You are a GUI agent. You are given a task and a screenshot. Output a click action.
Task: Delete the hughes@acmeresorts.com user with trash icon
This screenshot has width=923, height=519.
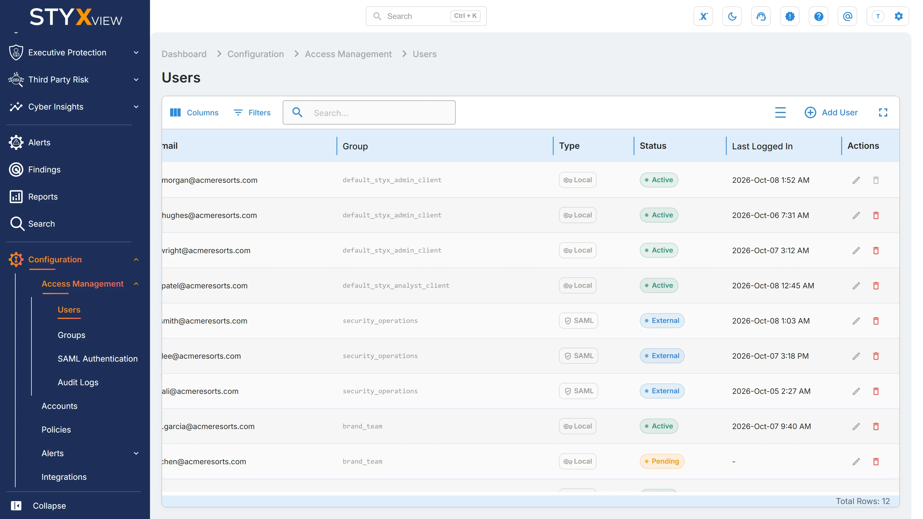click(876, 215)
